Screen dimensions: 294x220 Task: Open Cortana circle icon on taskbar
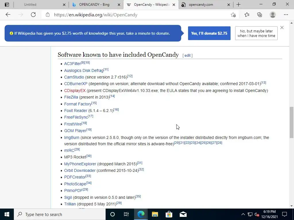click(113, 214)
